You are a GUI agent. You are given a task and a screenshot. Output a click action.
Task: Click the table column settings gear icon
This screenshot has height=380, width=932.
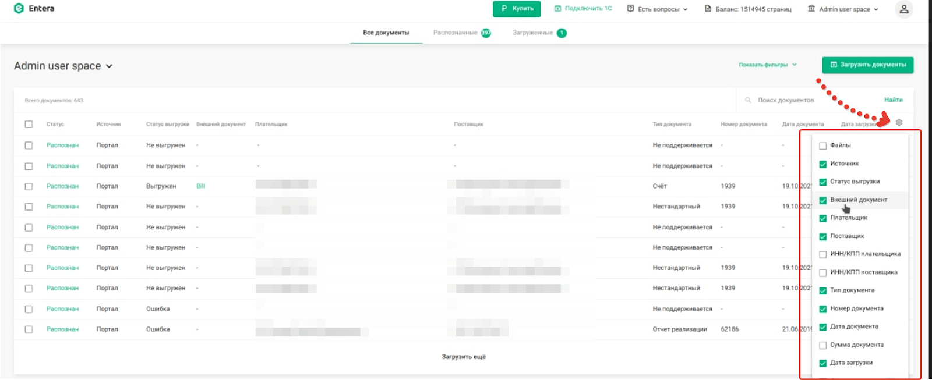[x=899, y=123]
